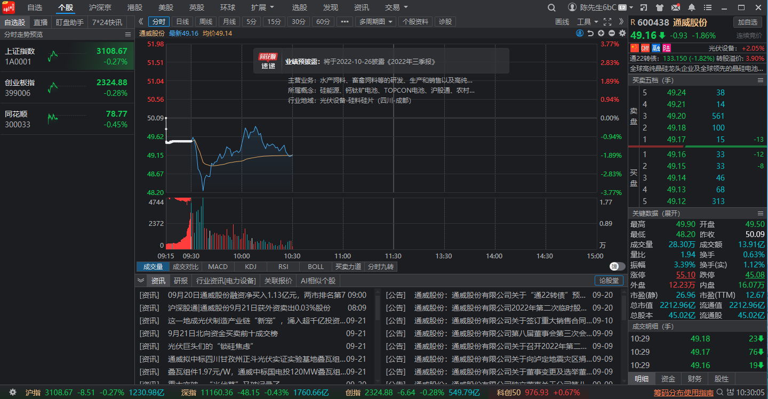Open the 扩展 dropdown menu
Screen dimensions: 768x399
[262, 7]
